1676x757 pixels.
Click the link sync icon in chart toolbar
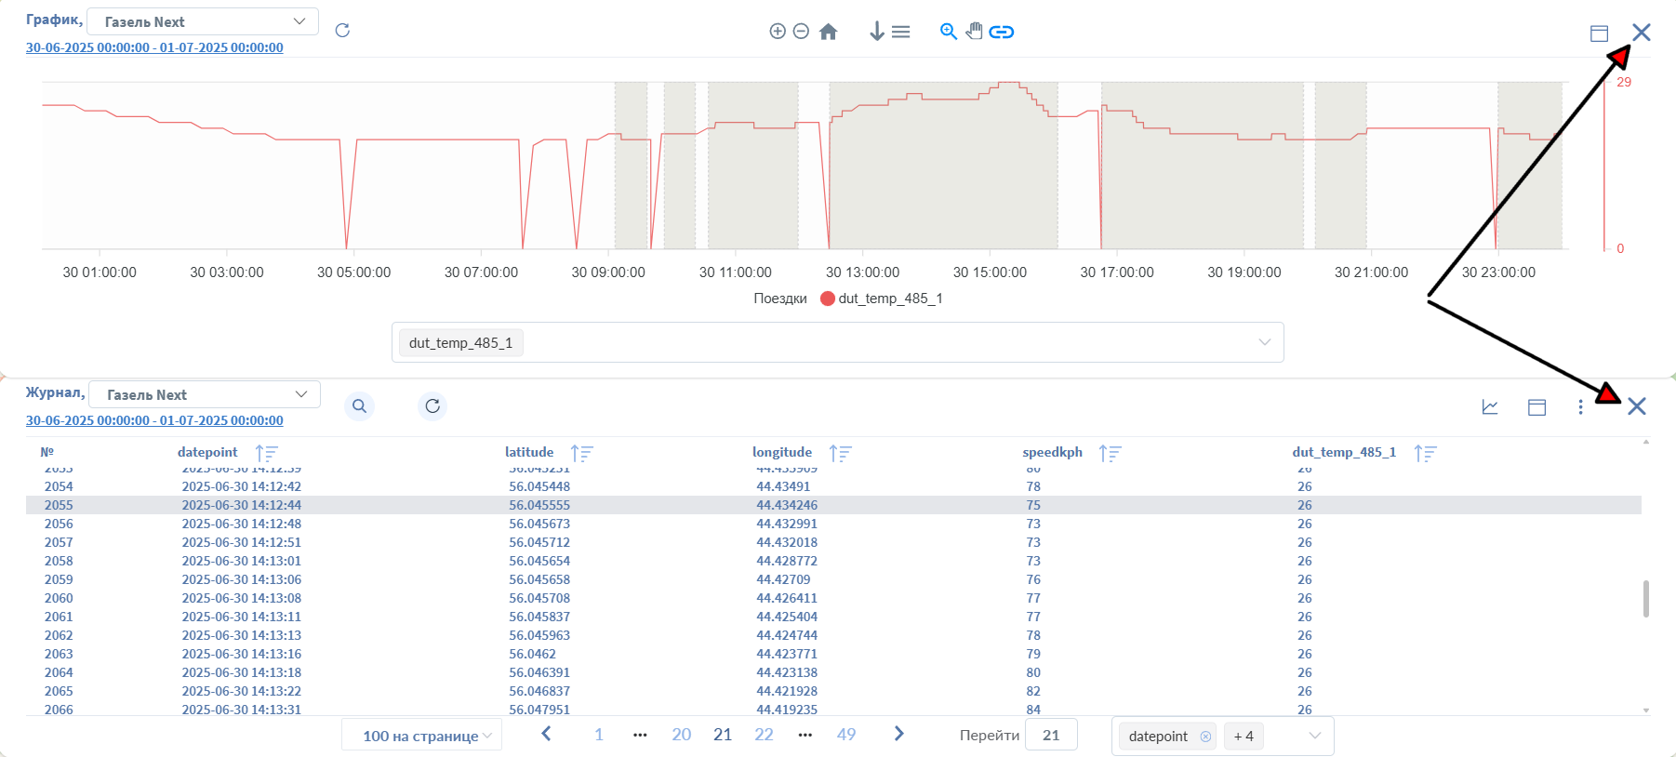(1001, 32)
